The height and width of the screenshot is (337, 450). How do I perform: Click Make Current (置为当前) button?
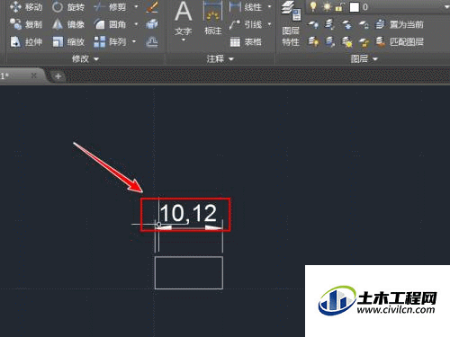pyautogui.click(x=400, y=24)
